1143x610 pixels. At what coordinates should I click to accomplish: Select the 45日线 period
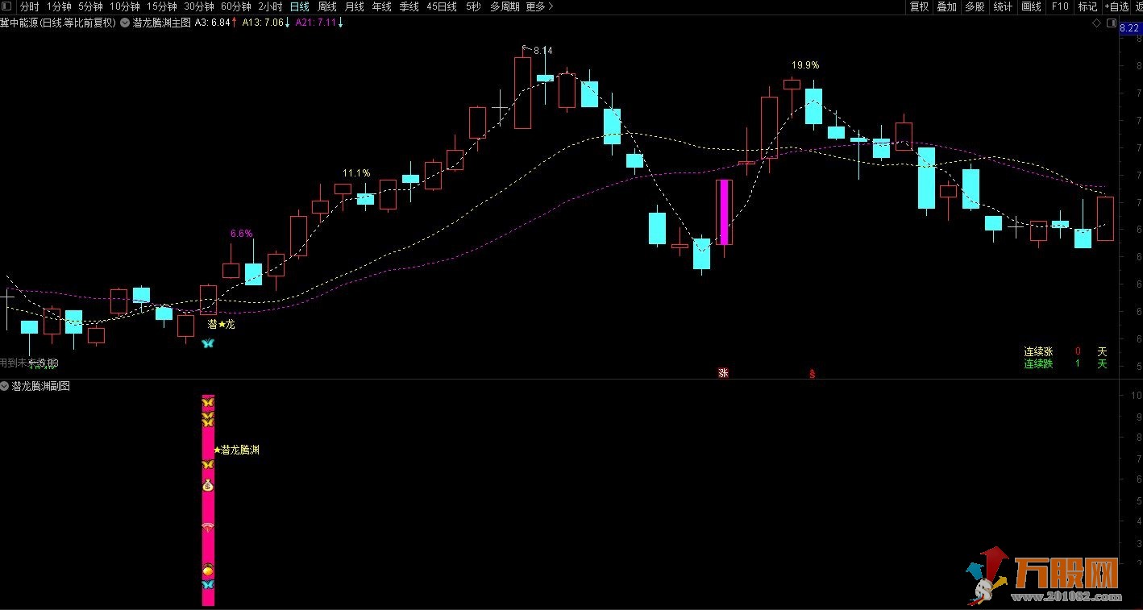(442, 6)
